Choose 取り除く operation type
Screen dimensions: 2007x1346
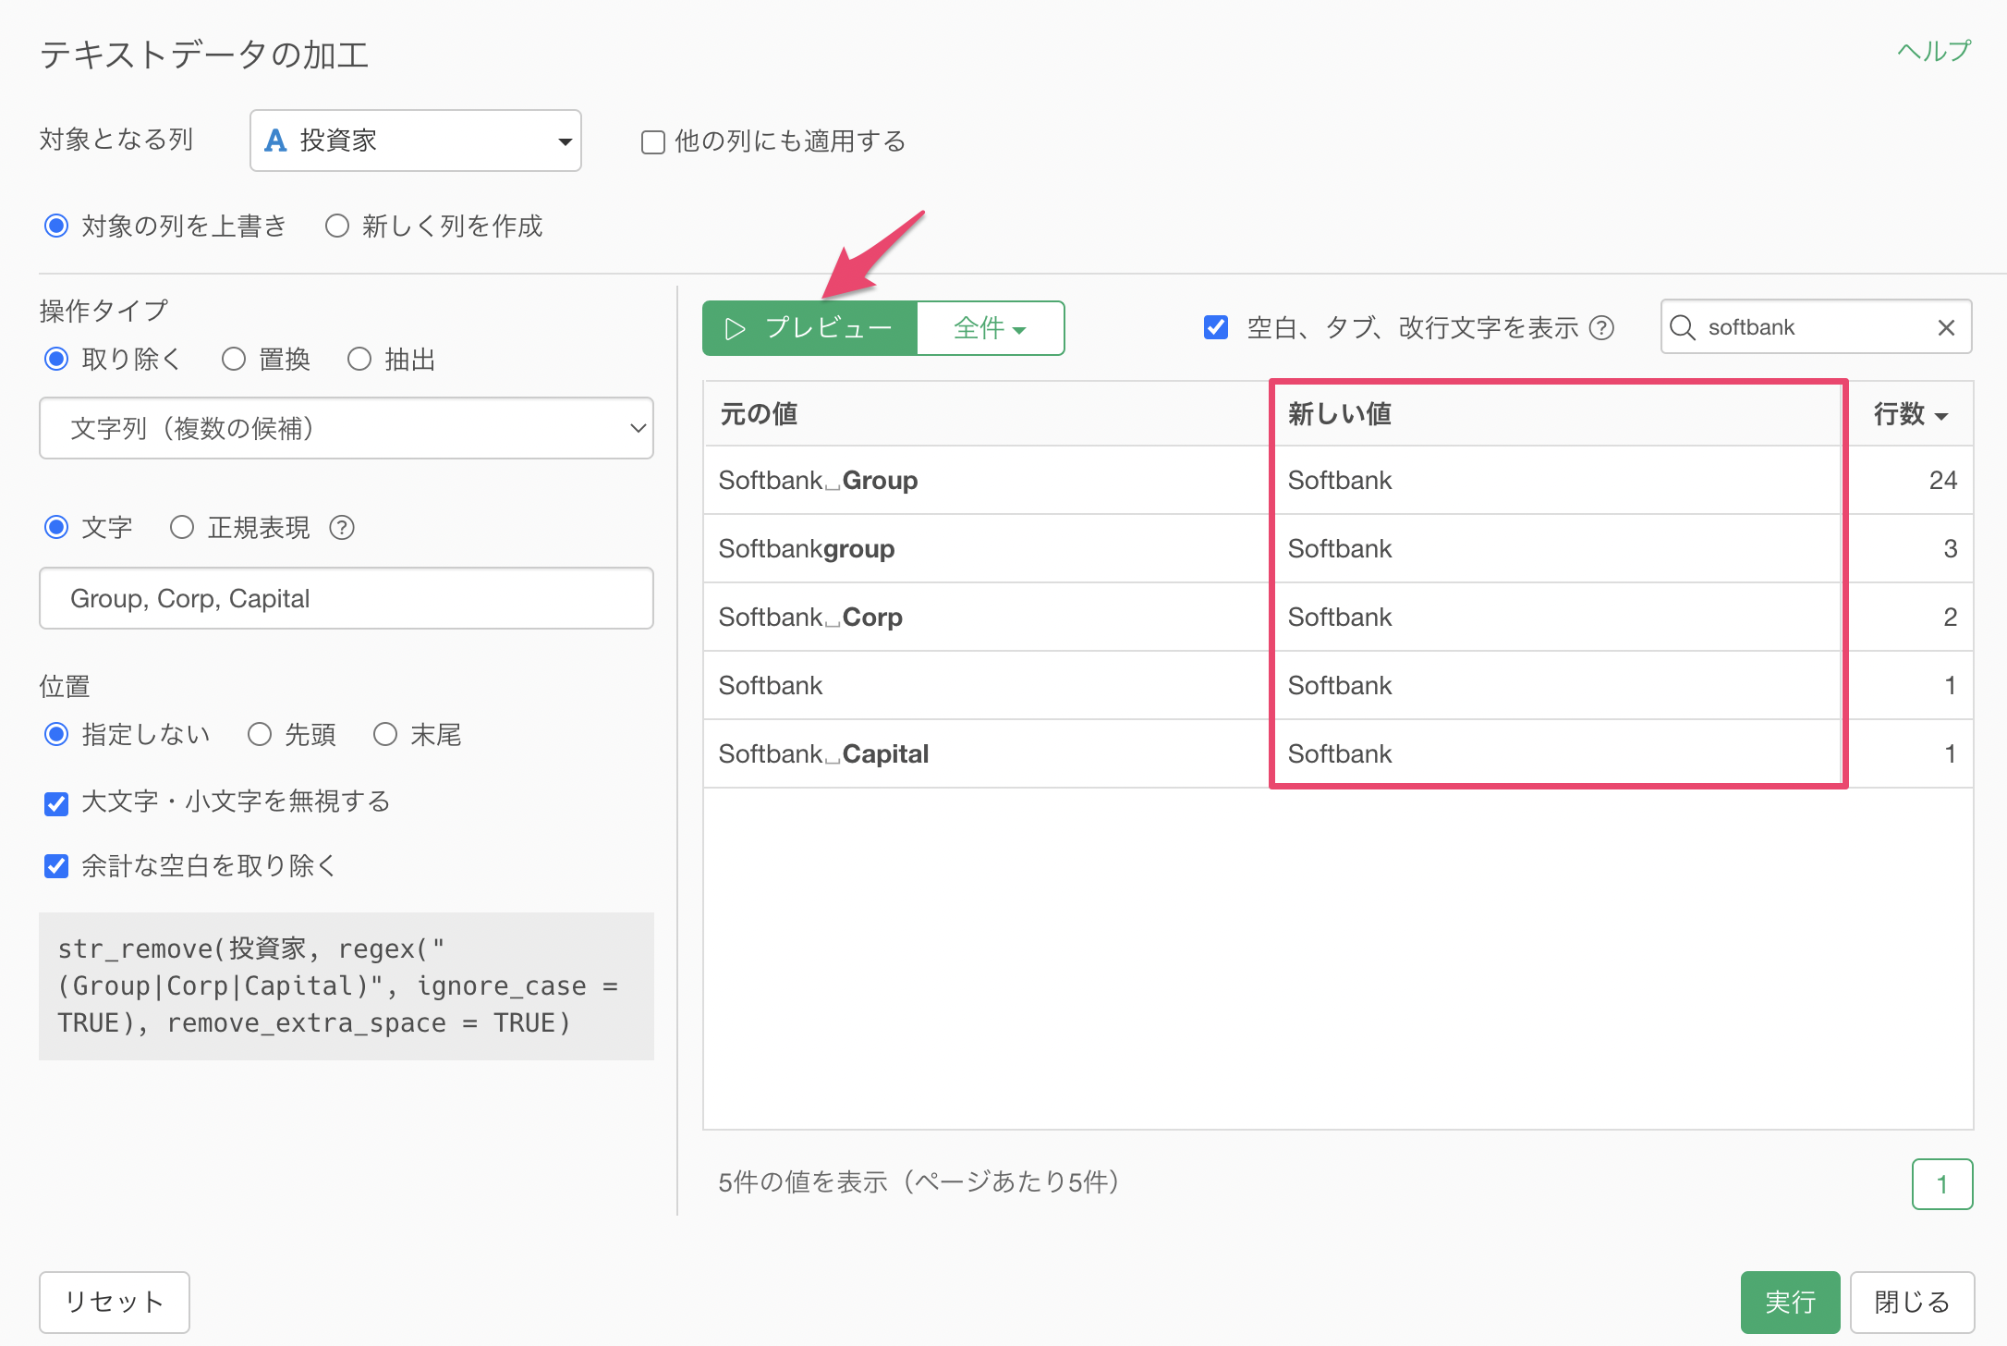point(56,359)
